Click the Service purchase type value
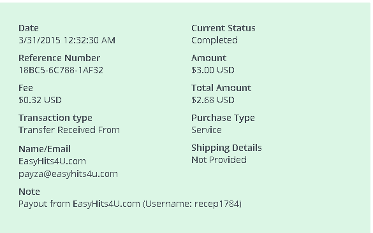373x233 pixels. coord(207,130)
